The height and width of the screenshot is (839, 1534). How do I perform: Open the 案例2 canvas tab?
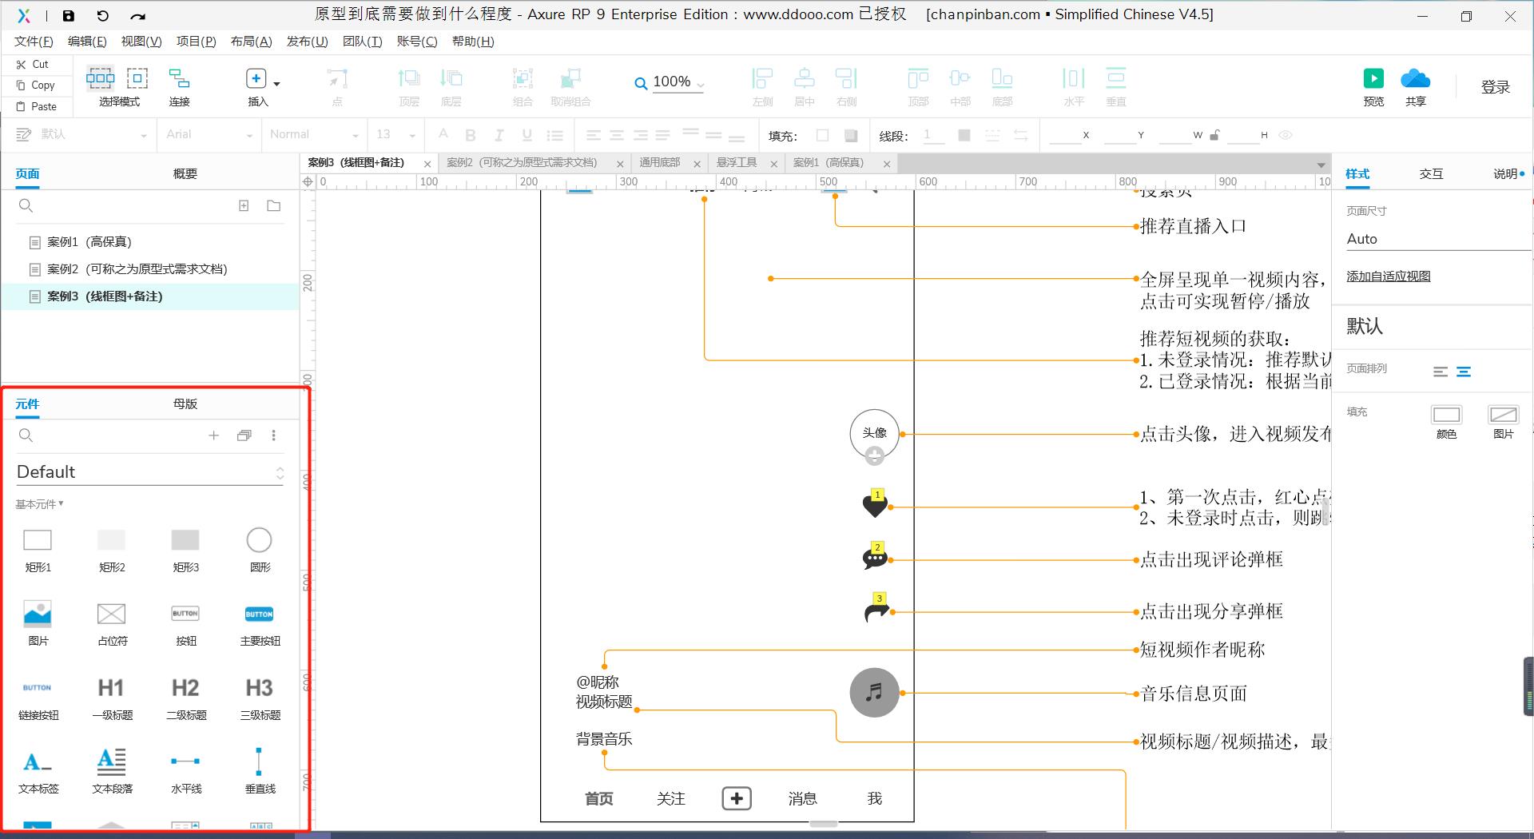coord(522,162)
